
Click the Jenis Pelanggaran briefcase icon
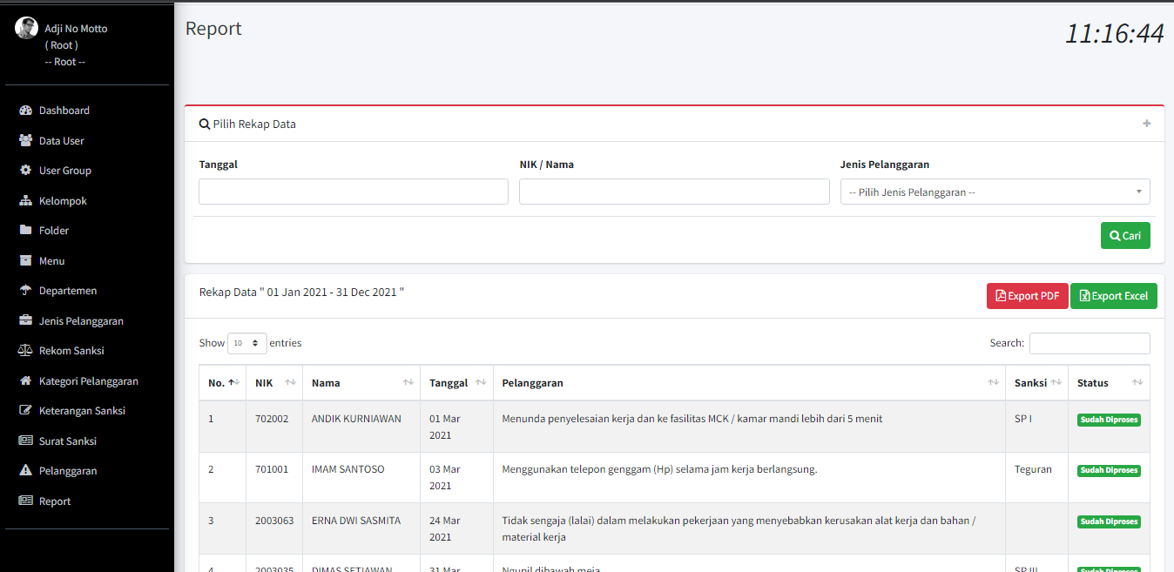click(25, 321)
